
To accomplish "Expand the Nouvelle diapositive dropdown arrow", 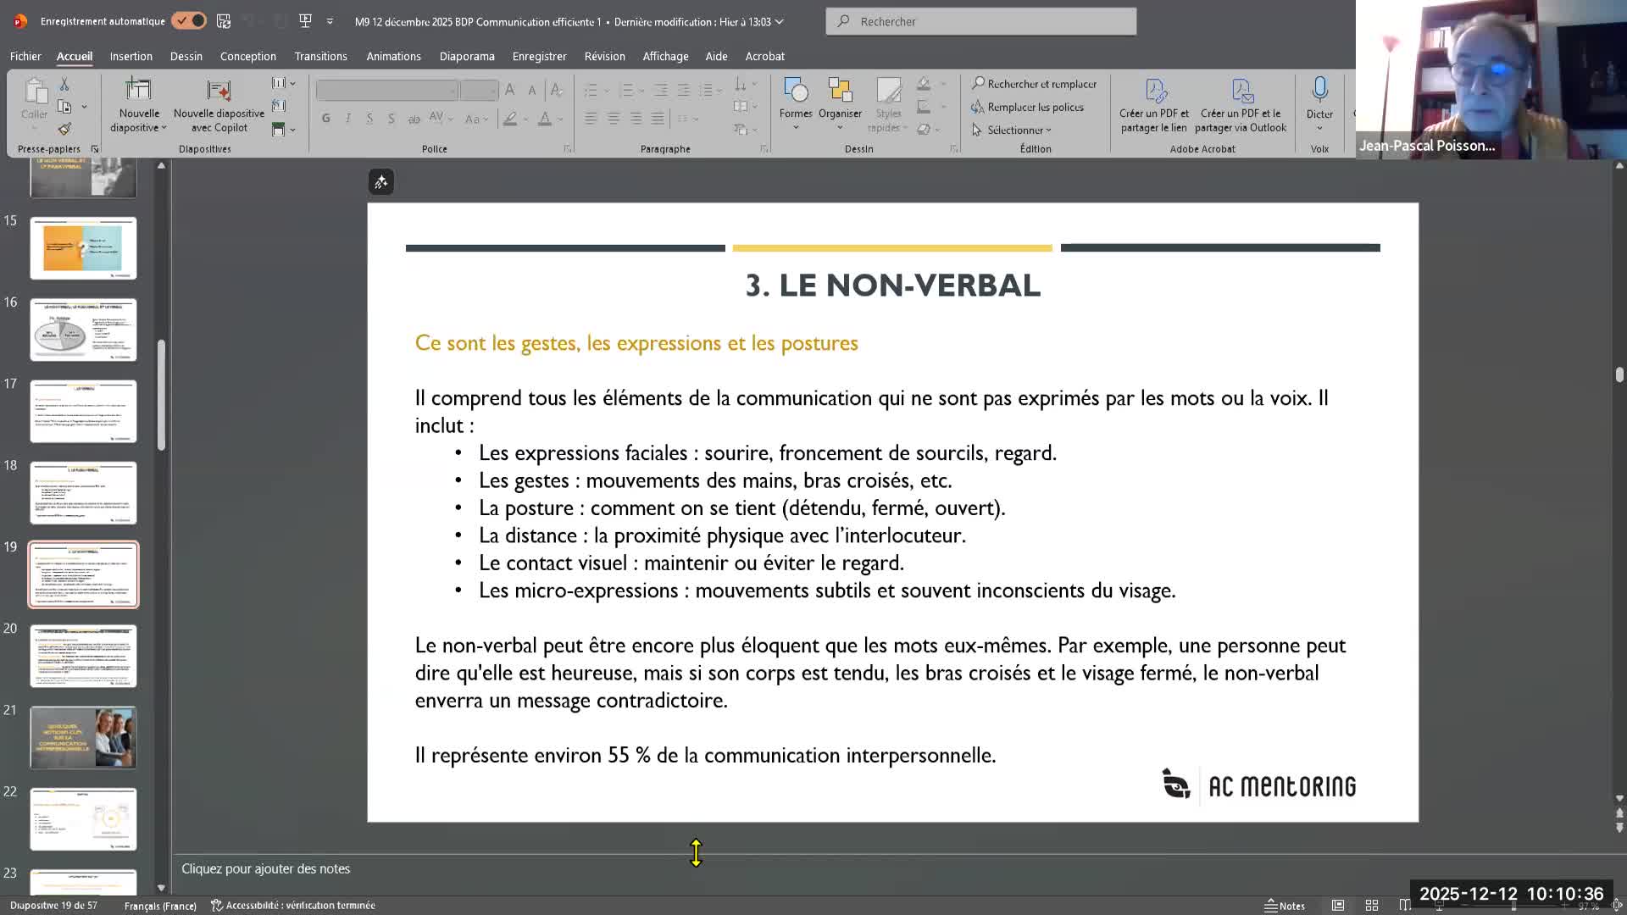I will click(164, 128).
